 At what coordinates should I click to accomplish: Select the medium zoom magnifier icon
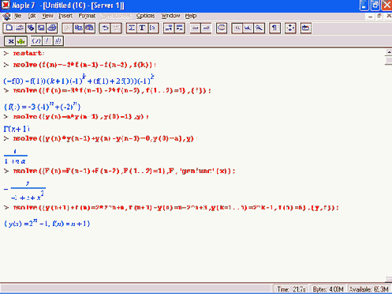coord(248,28)
